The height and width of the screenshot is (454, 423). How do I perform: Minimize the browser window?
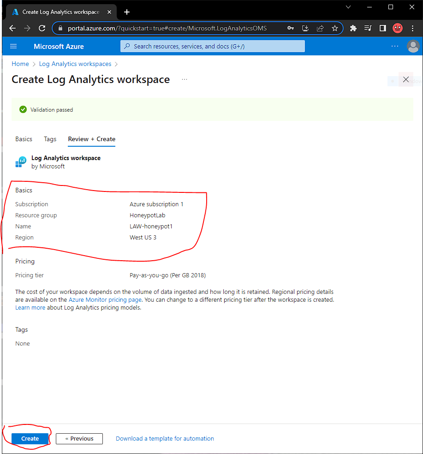click(x=369, y=7)
